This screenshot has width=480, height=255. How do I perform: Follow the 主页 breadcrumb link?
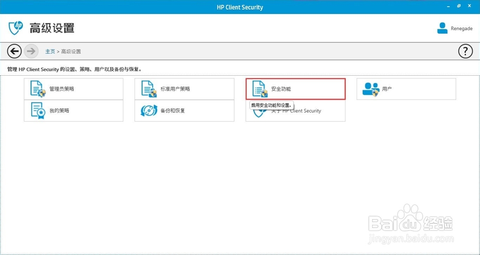coord(50,52)
